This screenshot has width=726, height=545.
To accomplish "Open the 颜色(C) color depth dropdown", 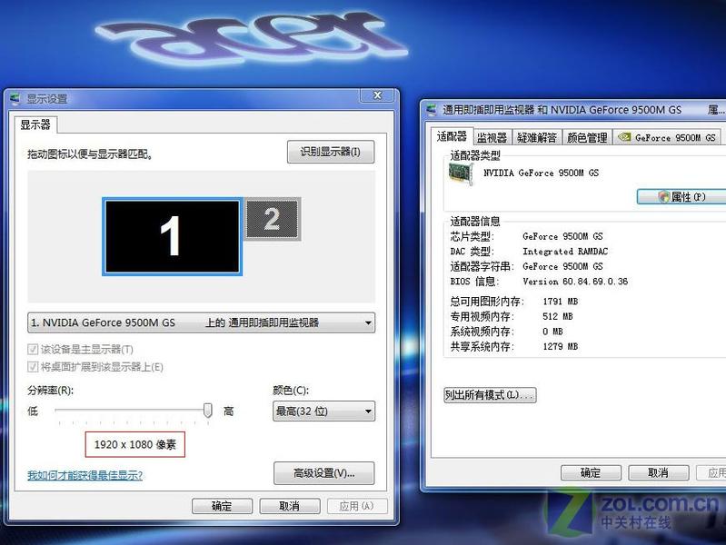I will tap(323, 411).
